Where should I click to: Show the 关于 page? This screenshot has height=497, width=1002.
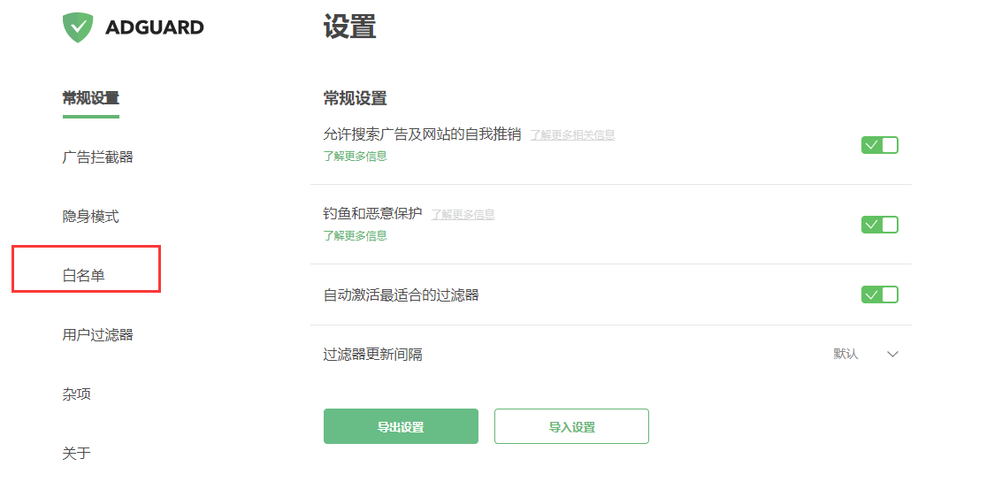[77, 454]
